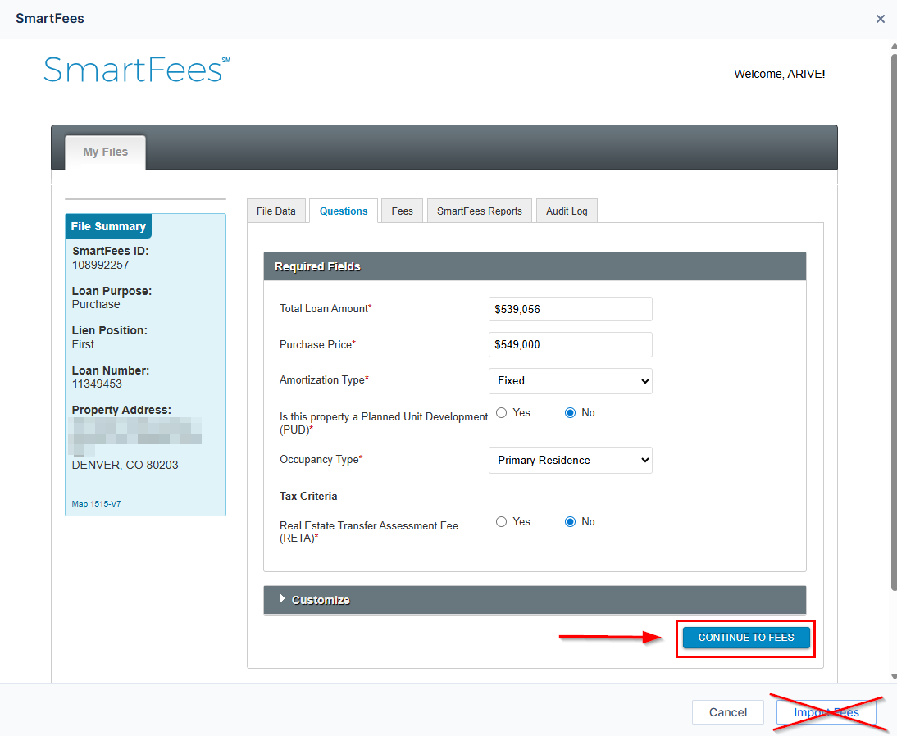Screen dimensions: 897x736
Task: Open the My Files tab
Action: click(x=105, y=152)
